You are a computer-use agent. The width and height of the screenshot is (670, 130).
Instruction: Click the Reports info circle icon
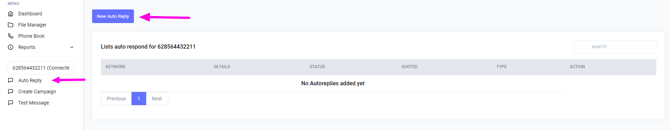coord(11,47)
